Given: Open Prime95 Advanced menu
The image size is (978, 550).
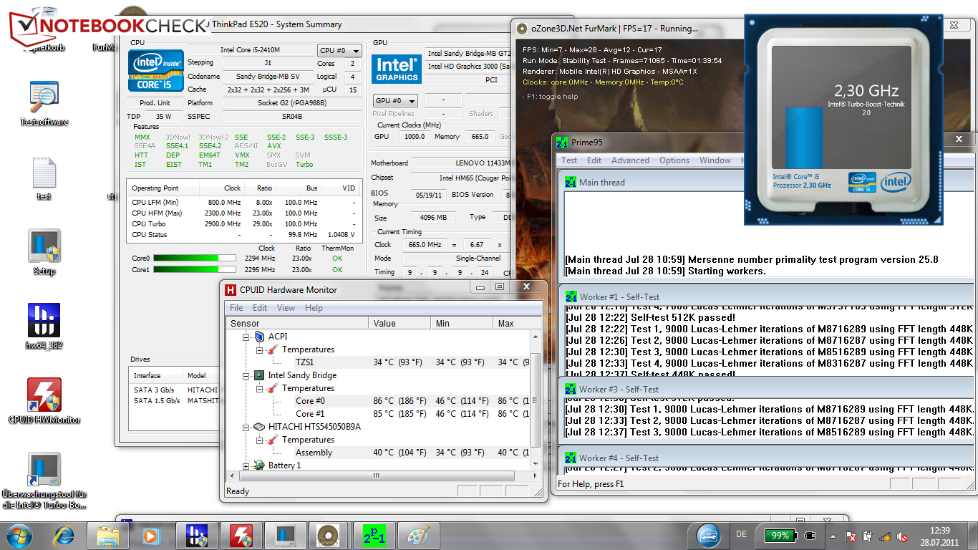Looking at the screenshot, I should point(630,160).
